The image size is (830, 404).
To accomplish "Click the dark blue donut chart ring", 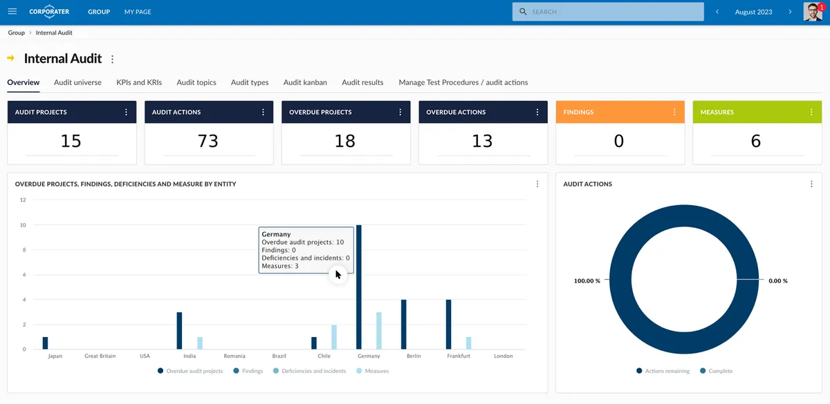I will [622, 281].
